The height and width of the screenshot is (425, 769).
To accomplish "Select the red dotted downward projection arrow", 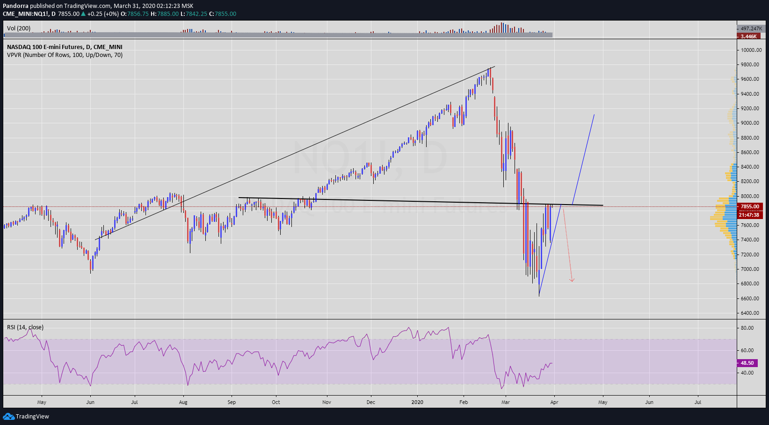I will (x=567, y=244).
